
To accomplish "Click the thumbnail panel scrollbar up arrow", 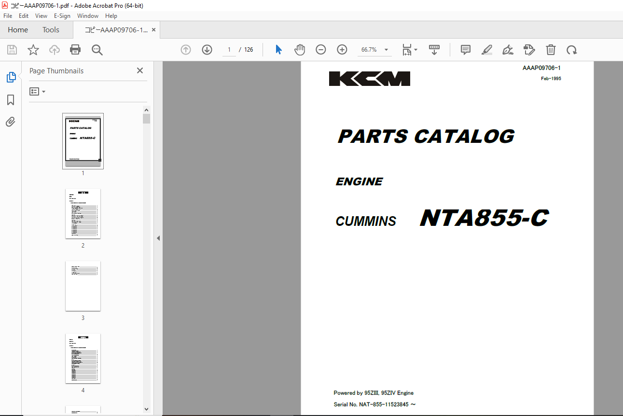I will 147,110.
